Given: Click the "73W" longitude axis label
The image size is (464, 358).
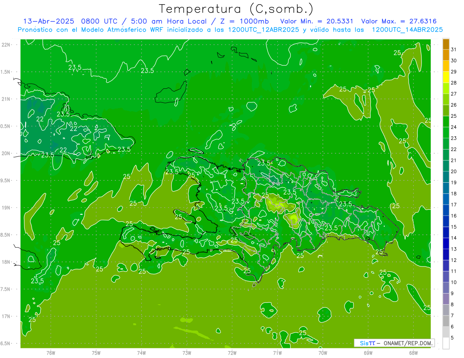Looking at the screenshot, I should point(187,353).
